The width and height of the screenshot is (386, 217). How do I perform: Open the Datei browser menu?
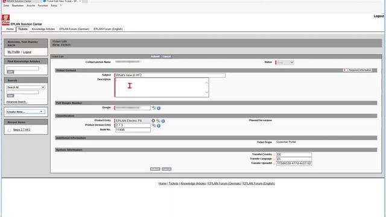tap(6, 5)
